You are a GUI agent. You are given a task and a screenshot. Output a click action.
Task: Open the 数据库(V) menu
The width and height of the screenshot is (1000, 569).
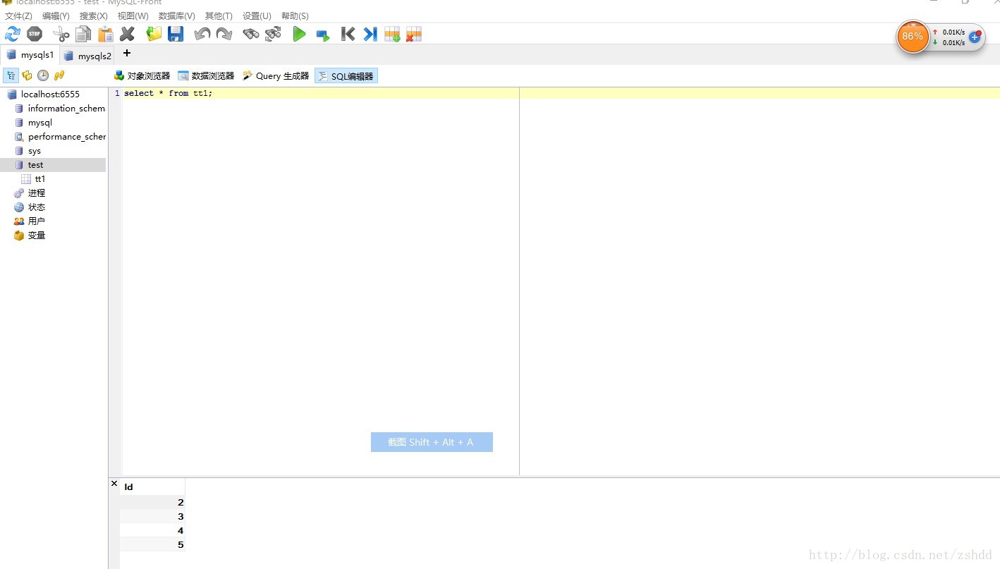pos(176,16)
